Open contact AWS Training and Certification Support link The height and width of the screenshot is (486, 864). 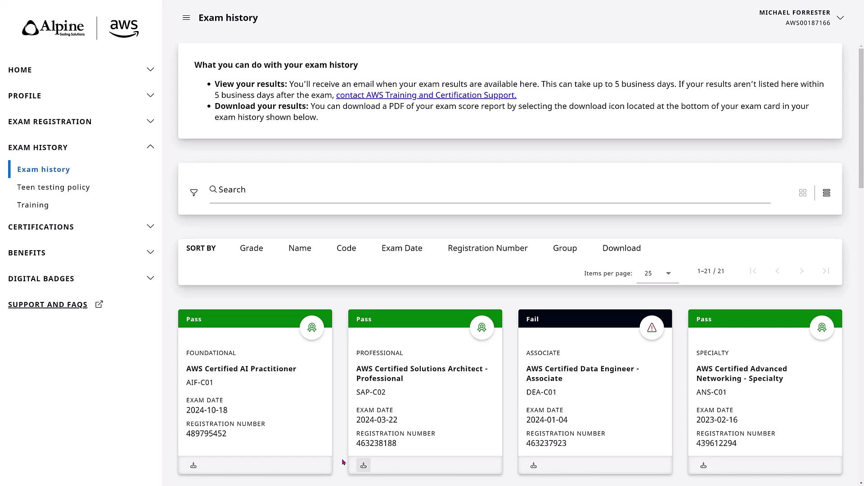pos(426,95)
